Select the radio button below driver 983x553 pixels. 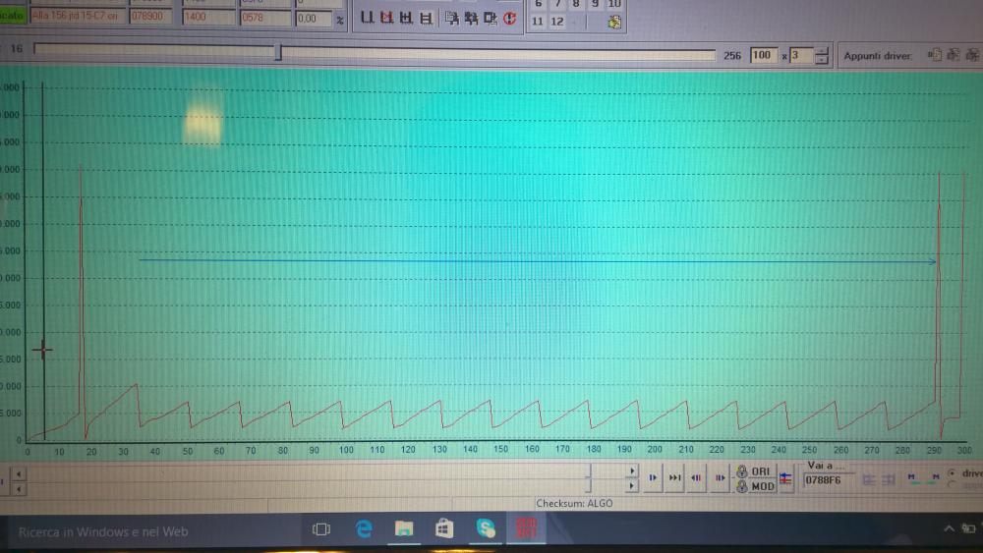coord(952,485)
